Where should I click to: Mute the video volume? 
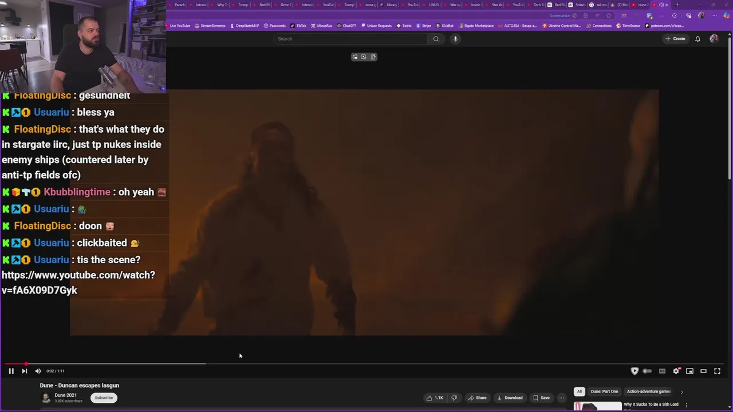tap(38, 371)
